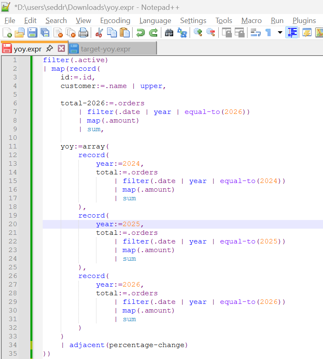Toggle indent guide display
Viewport: 323px width, 359px height.
tap(292, 32)
